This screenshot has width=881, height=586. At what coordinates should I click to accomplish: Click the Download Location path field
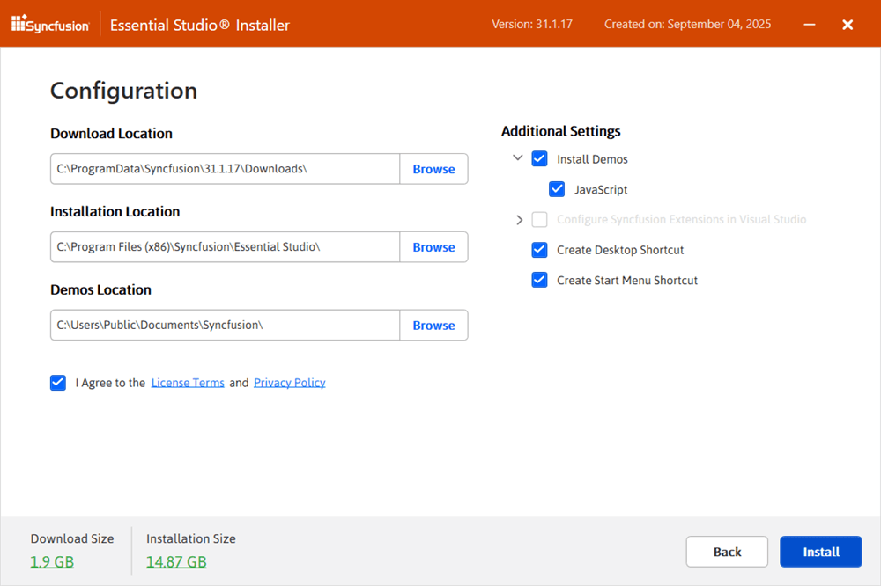coord(225,169)
